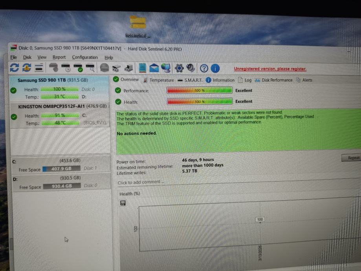Click the blue notepad report toolbar icon
Viewport: 361px width, 271px height.
(143, 68)
